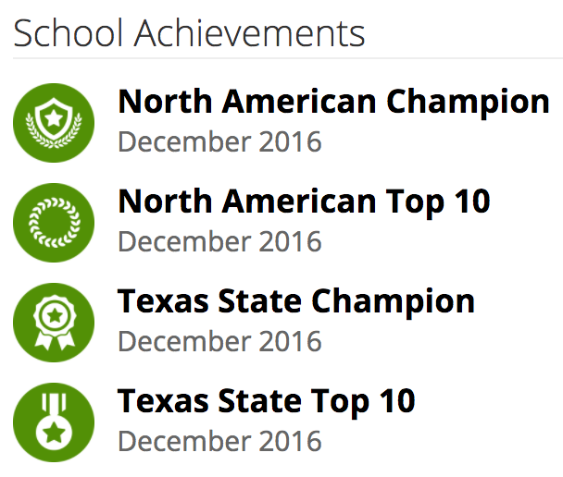This screenshot has height=477, width=563.
Task: Click the shield badge icon for North American Champion
Action: tap(54, 123)
